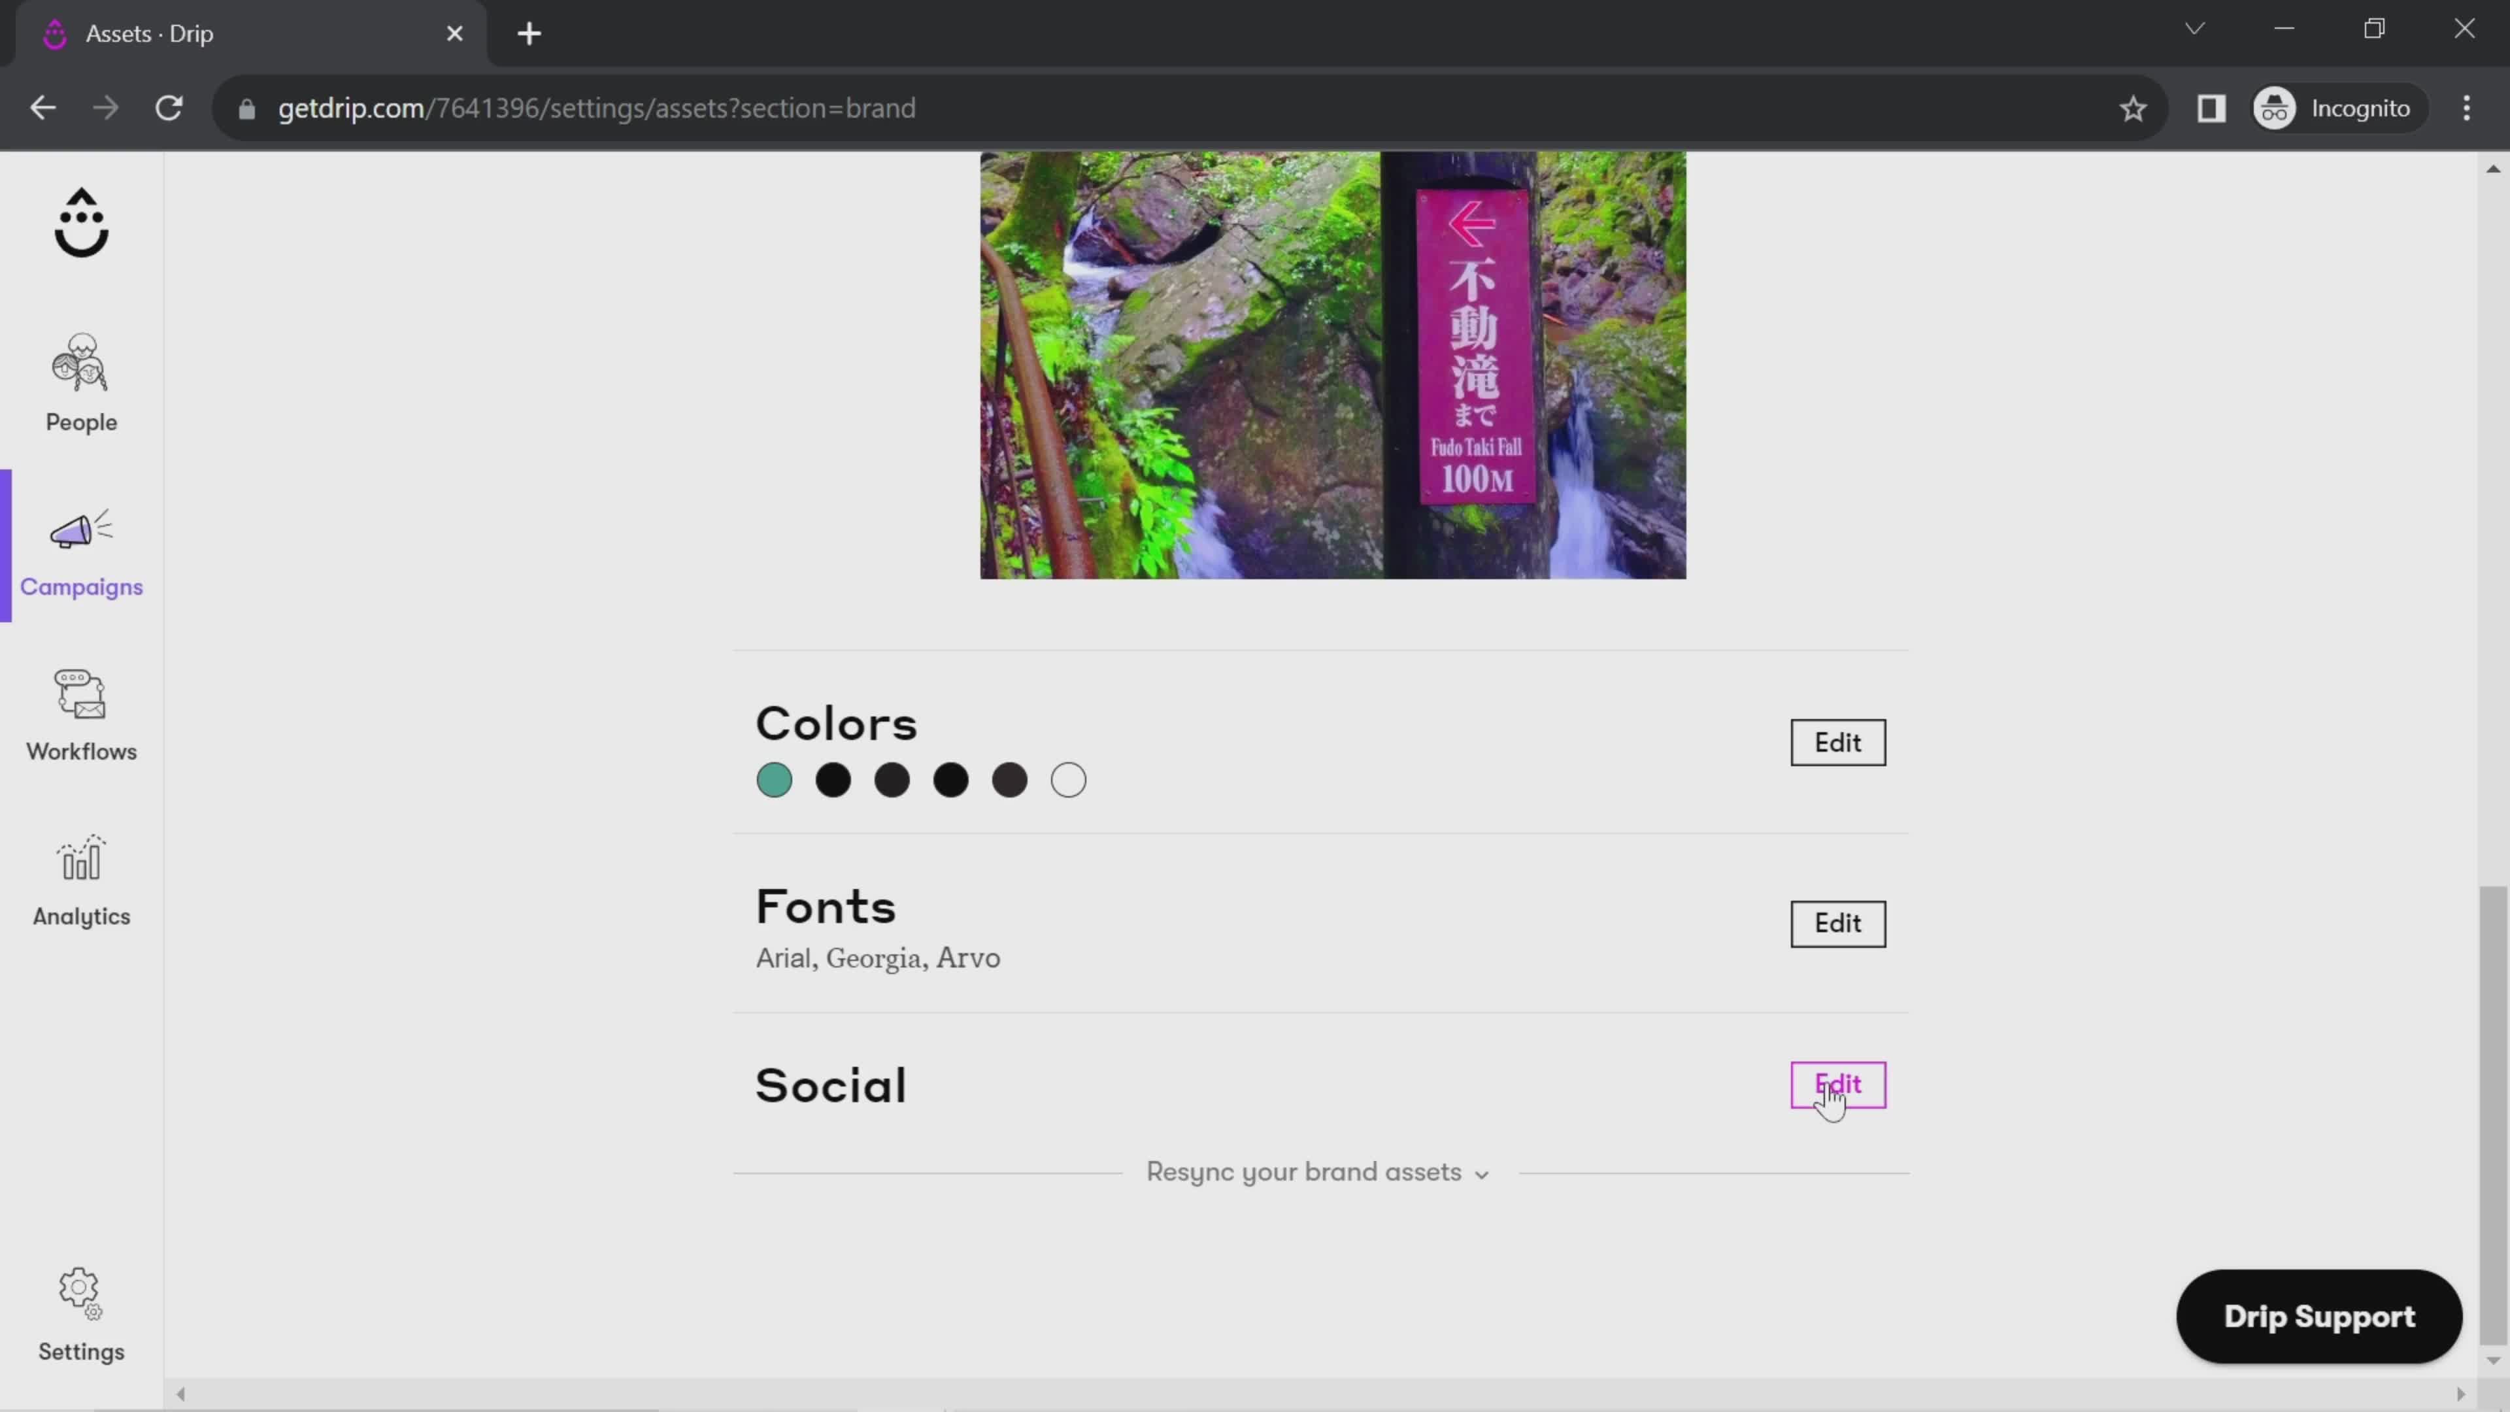The image size is (2510, 1412).
Task: Click the Social heading
Action: [x=830, y=1086]
